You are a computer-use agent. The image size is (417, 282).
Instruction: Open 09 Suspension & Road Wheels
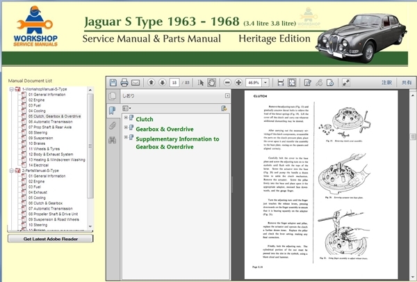click(54, 219)
